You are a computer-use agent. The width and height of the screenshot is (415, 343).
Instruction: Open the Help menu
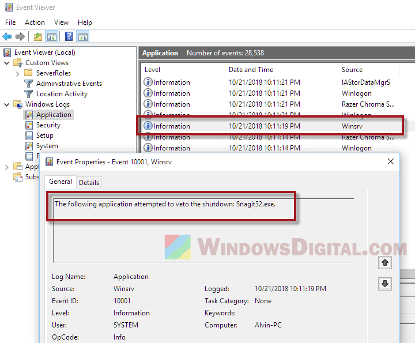(x=85, y=22)
